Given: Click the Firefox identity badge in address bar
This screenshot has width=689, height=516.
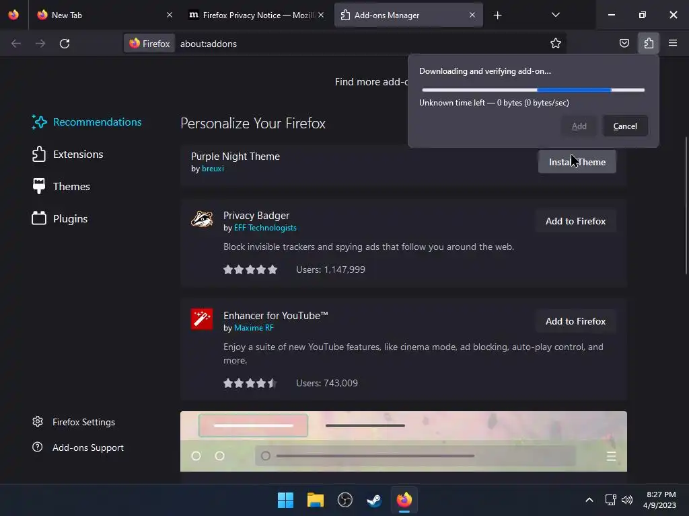Looking at the screenshot, I should (x=149, y=44).
